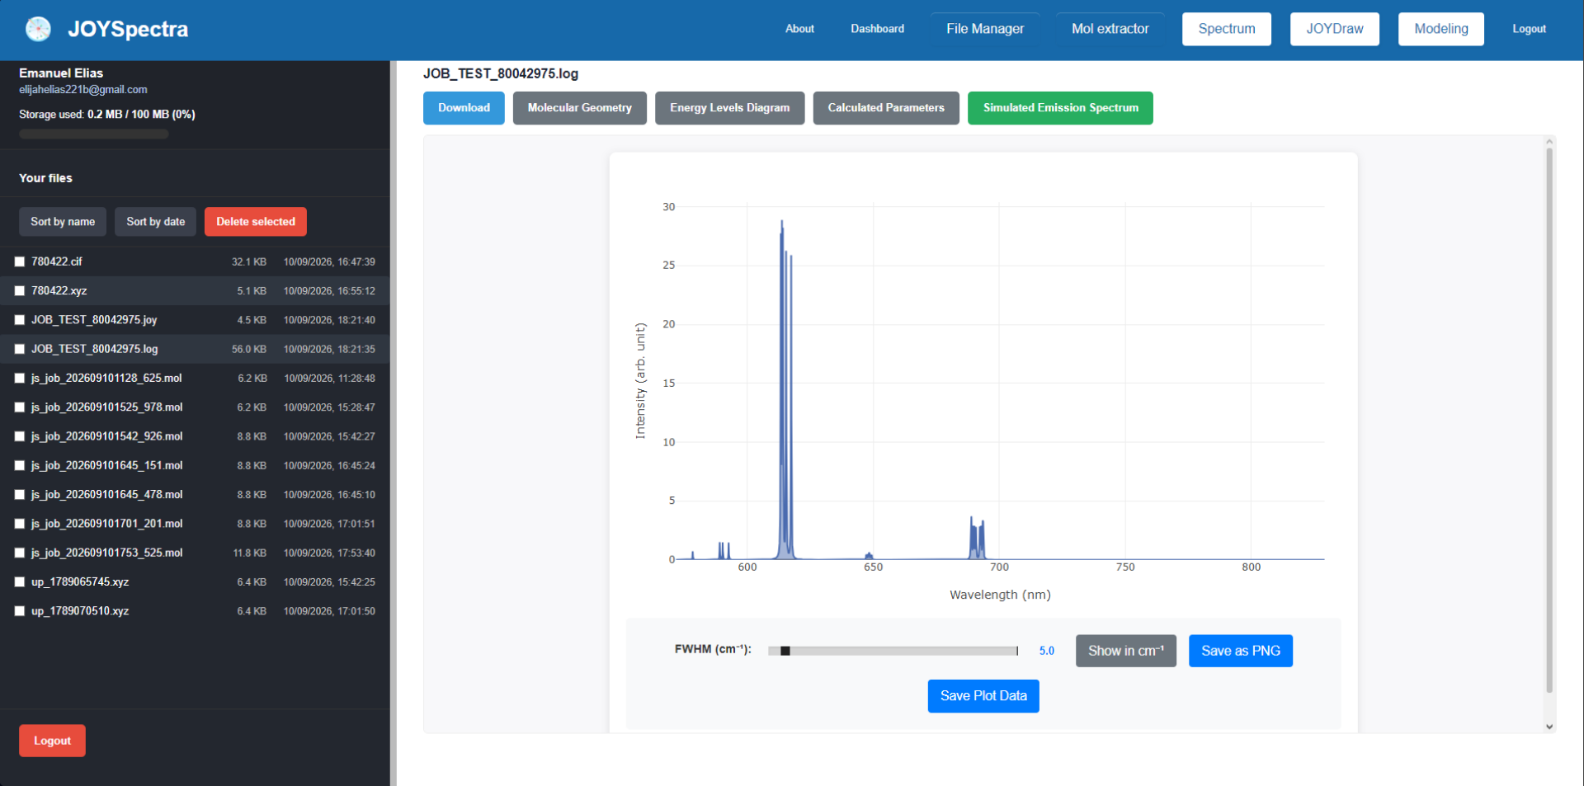
Task: Open the Modeling section
Action: point(1441,29)
